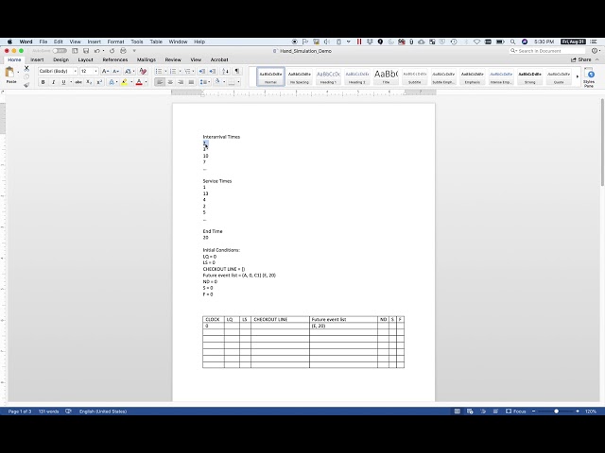Click the vertical document scrollbar
Image resolution: width=605 pixels, height=453 pixels.
pyautogui.click(x=602, y=143)
